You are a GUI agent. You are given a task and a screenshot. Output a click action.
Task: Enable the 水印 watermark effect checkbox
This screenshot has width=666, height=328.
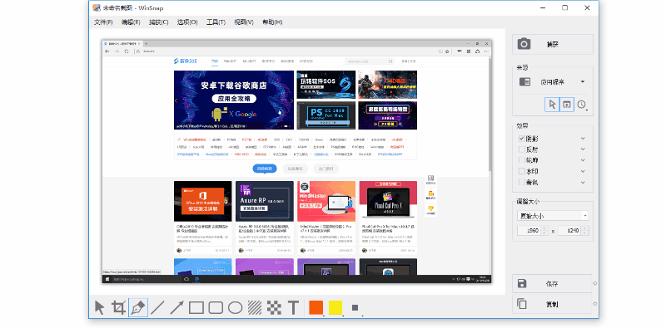(x=522, y=172)
